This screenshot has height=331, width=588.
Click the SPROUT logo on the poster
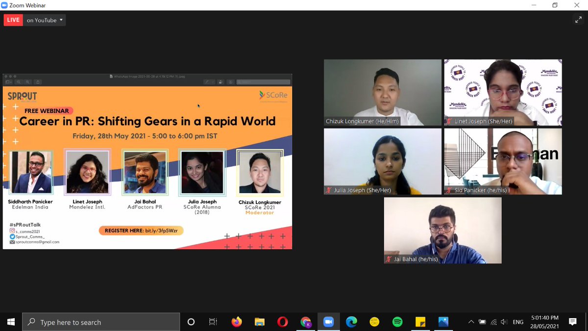coord(22,97)
